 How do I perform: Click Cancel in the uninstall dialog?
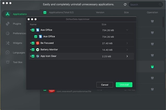coord(105,85)
